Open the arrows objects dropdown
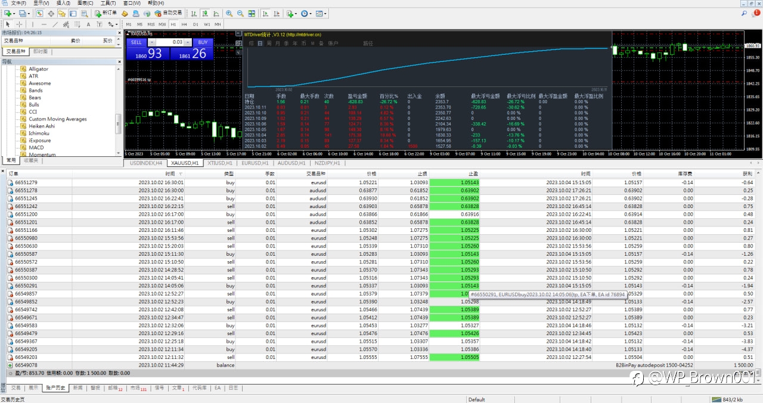This screenshot has height=403, width=763. coord(113,24)
